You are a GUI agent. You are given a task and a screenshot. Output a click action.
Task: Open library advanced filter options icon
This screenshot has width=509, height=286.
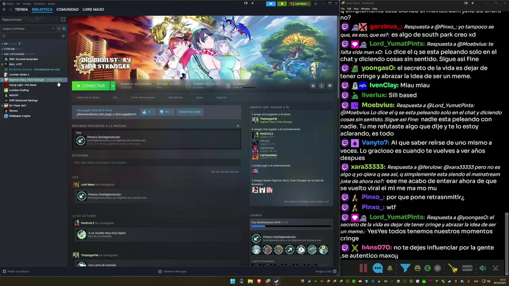pyautogui.click(x=63, y=36)
